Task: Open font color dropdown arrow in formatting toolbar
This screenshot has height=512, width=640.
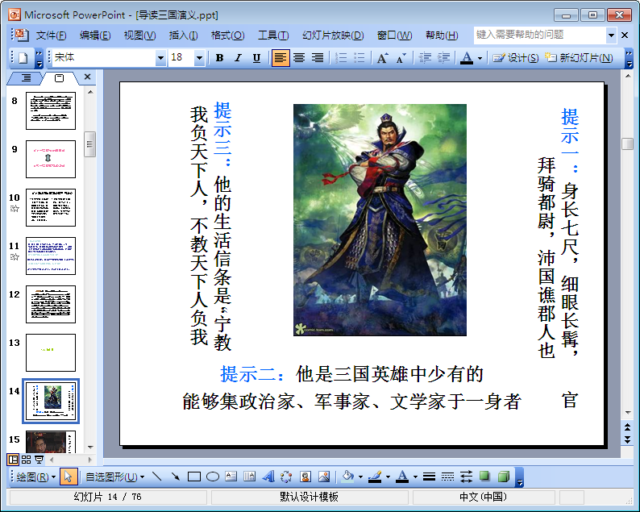Action: (480, 58)
